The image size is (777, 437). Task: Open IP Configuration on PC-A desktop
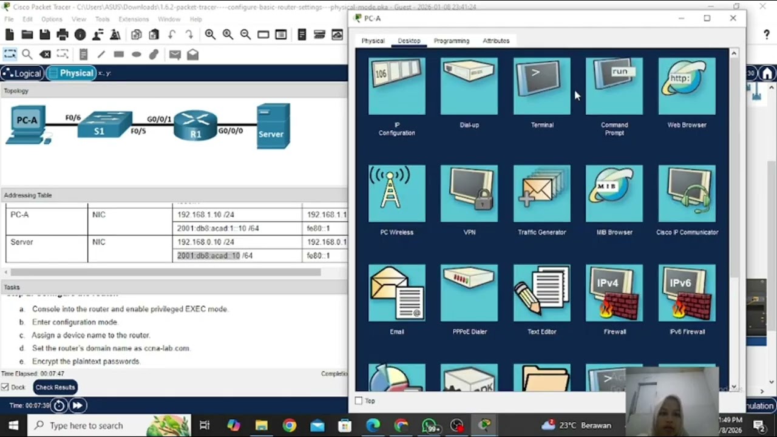396,86
